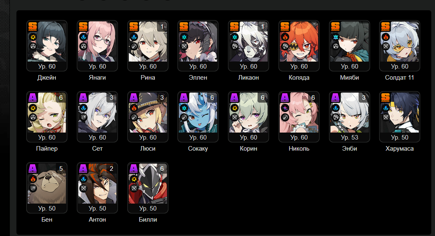Select Ликаон character card
435x236 pixels.
pyautogui.click(x=248, y=46)
